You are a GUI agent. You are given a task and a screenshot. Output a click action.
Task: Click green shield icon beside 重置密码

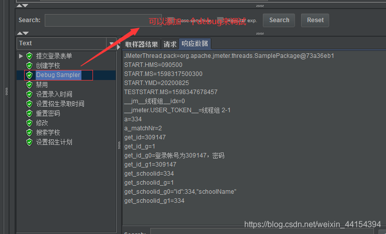tap(29, 113)
